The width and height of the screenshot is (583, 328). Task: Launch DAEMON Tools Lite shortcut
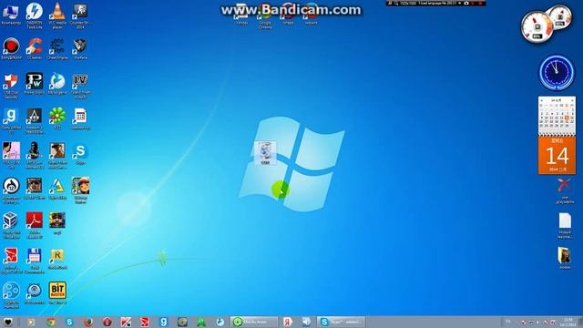pyautogui.click(x=35, y=15)
